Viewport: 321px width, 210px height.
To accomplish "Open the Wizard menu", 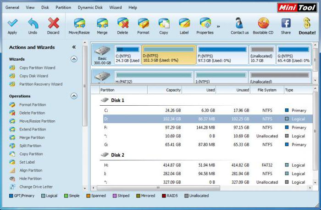I will [x=116, y=8].
